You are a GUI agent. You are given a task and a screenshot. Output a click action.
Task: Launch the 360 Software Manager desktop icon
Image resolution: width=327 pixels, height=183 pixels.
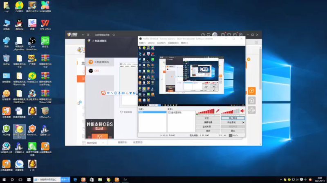pyautogui.click(x=45, y=7)
